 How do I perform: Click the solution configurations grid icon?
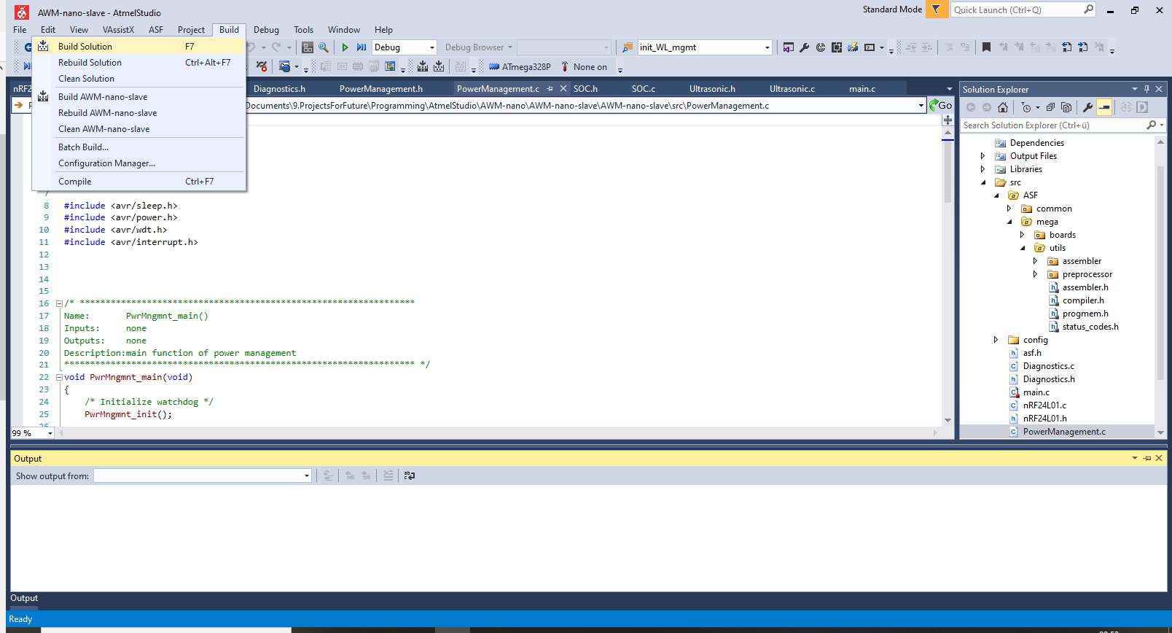tap(308, 47)
